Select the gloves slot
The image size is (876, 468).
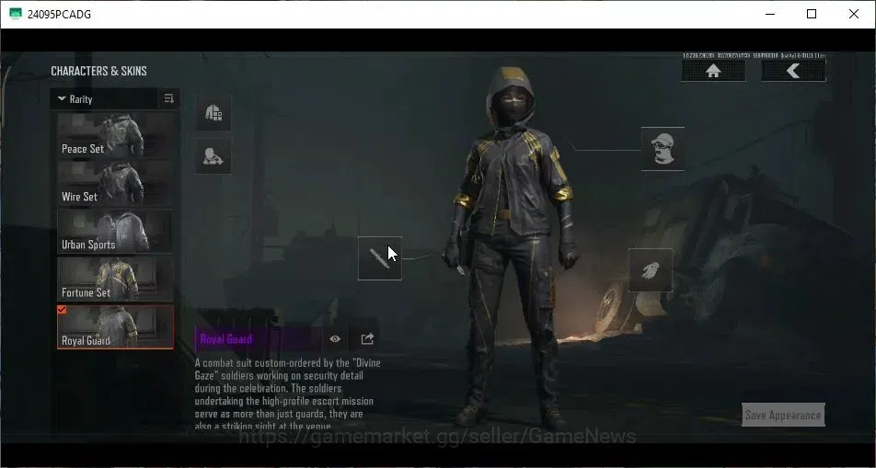pyautogui.click(x=651, y=270)
